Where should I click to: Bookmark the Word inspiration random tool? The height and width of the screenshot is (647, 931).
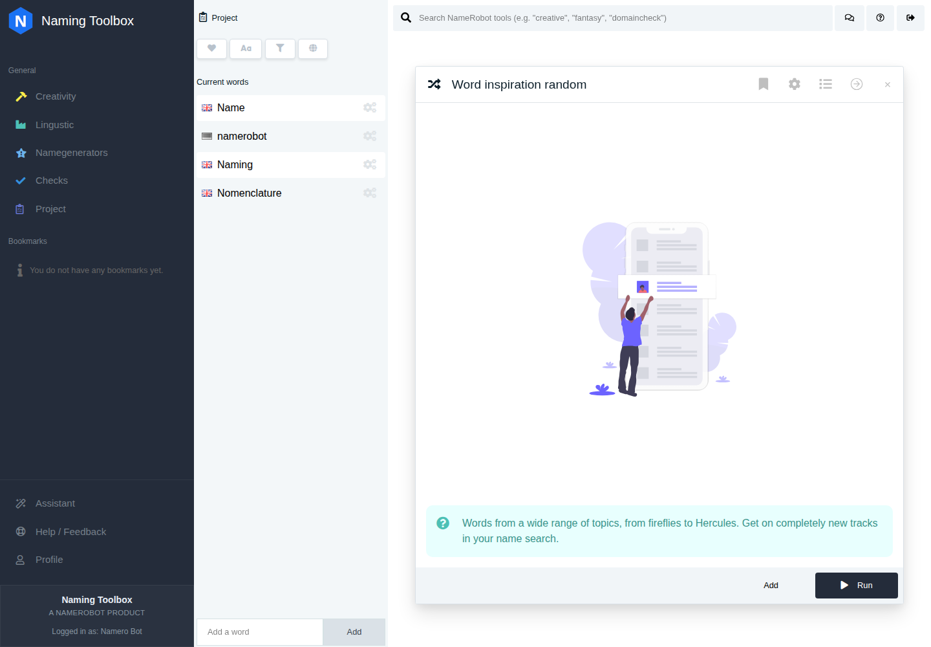click(x=764, y=84)
